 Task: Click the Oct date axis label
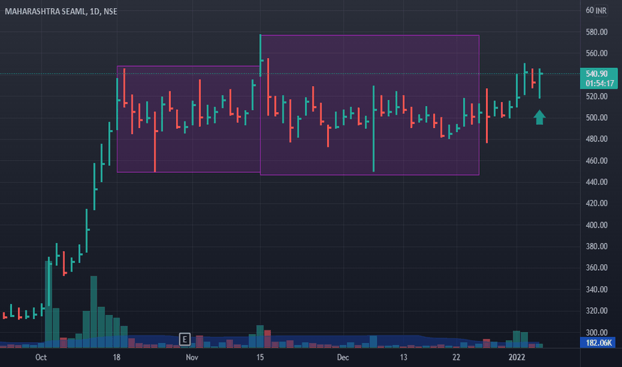coord(41,358)
